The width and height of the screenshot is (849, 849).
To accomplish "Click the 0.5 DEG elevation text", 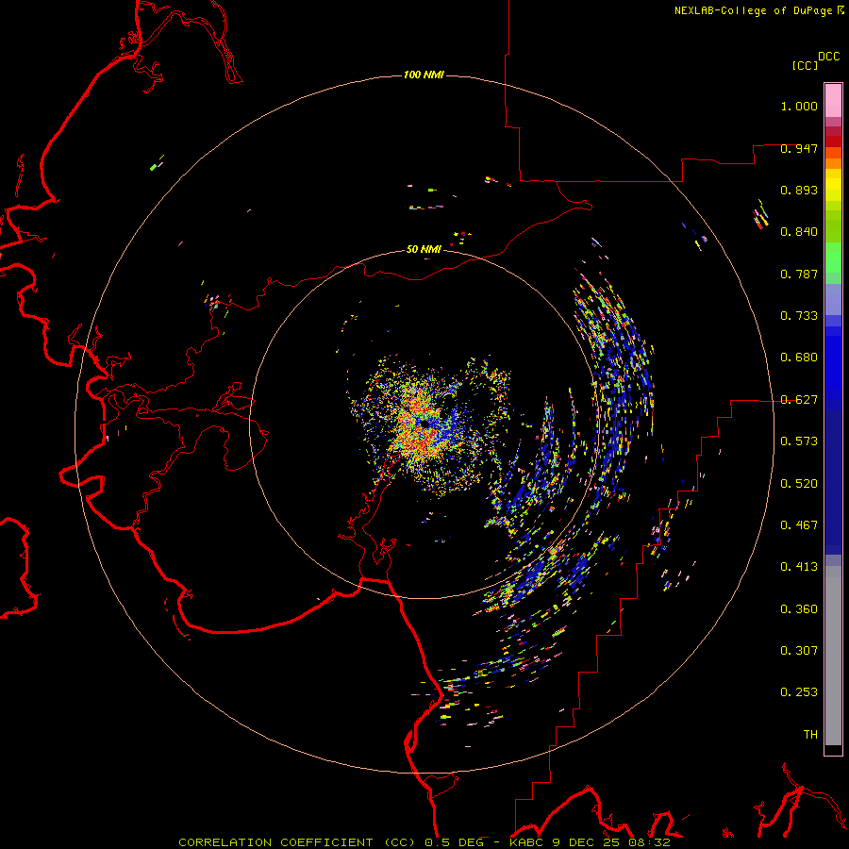I will 454,842.
